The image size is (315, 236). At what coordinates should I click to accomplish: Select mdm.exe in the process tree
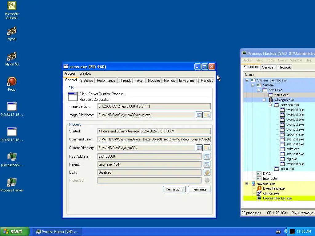point(293,149)
